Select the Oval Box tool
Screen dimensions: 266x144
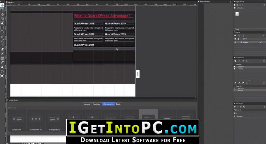(x=2, y=31)
